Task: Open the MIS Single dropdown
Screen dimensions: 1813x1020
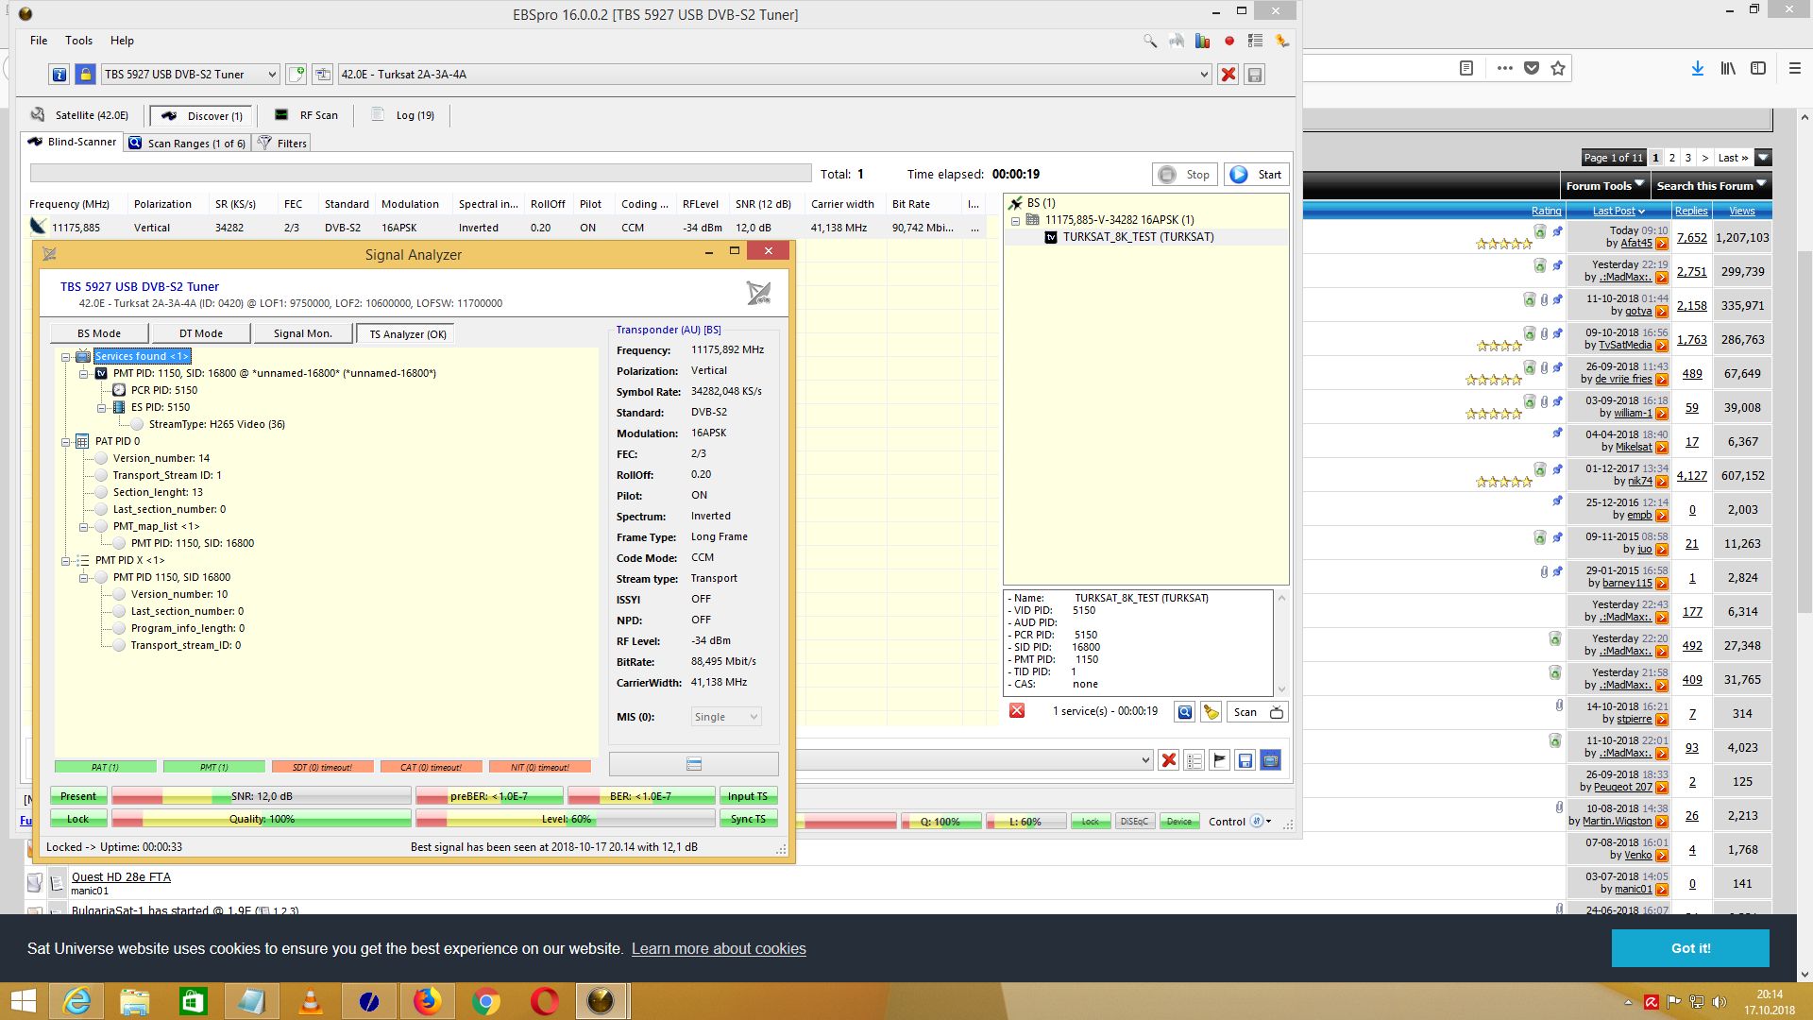Action: [726, 717]
